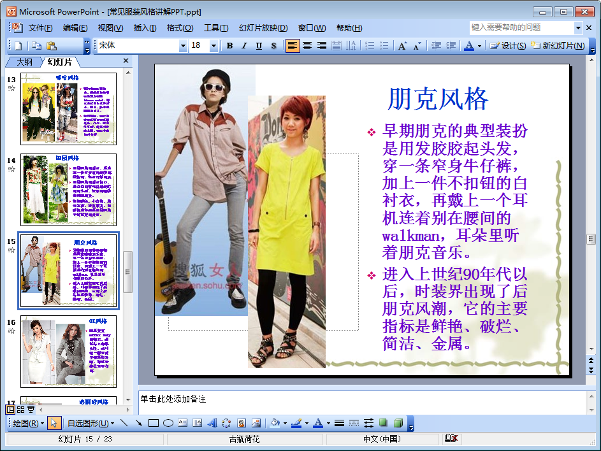This screenshot has width=601, height=451.
Task: Open the 编辑(E) menu
Action: tap(75, 28)
